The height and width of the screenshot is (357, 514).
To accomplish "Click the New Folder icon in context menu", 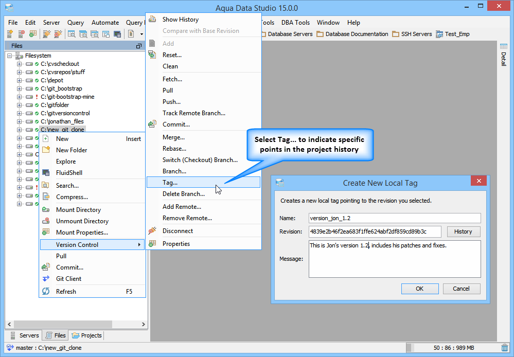I will point(46,150).
